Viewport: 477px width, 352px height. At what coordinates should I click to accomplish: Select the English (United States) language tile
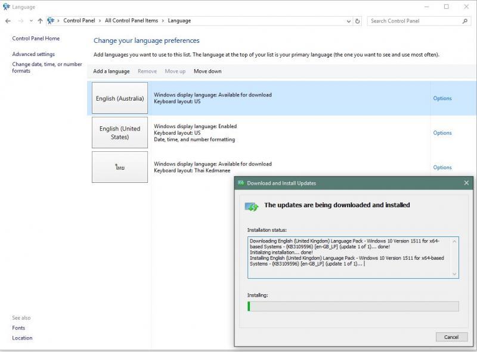(x=120, y=133)
